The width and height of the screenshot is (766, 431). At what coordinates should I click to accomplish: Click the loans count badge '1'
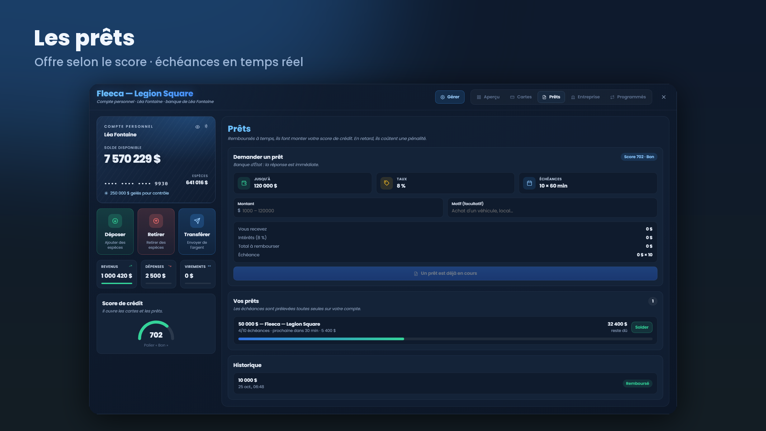653,301
